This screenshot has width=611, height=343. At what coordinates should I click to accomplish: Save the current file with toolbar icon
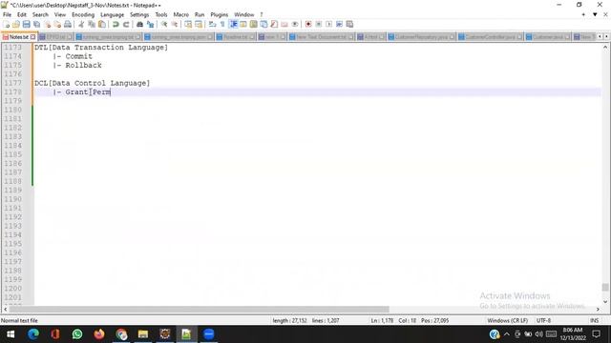(26, 25)
